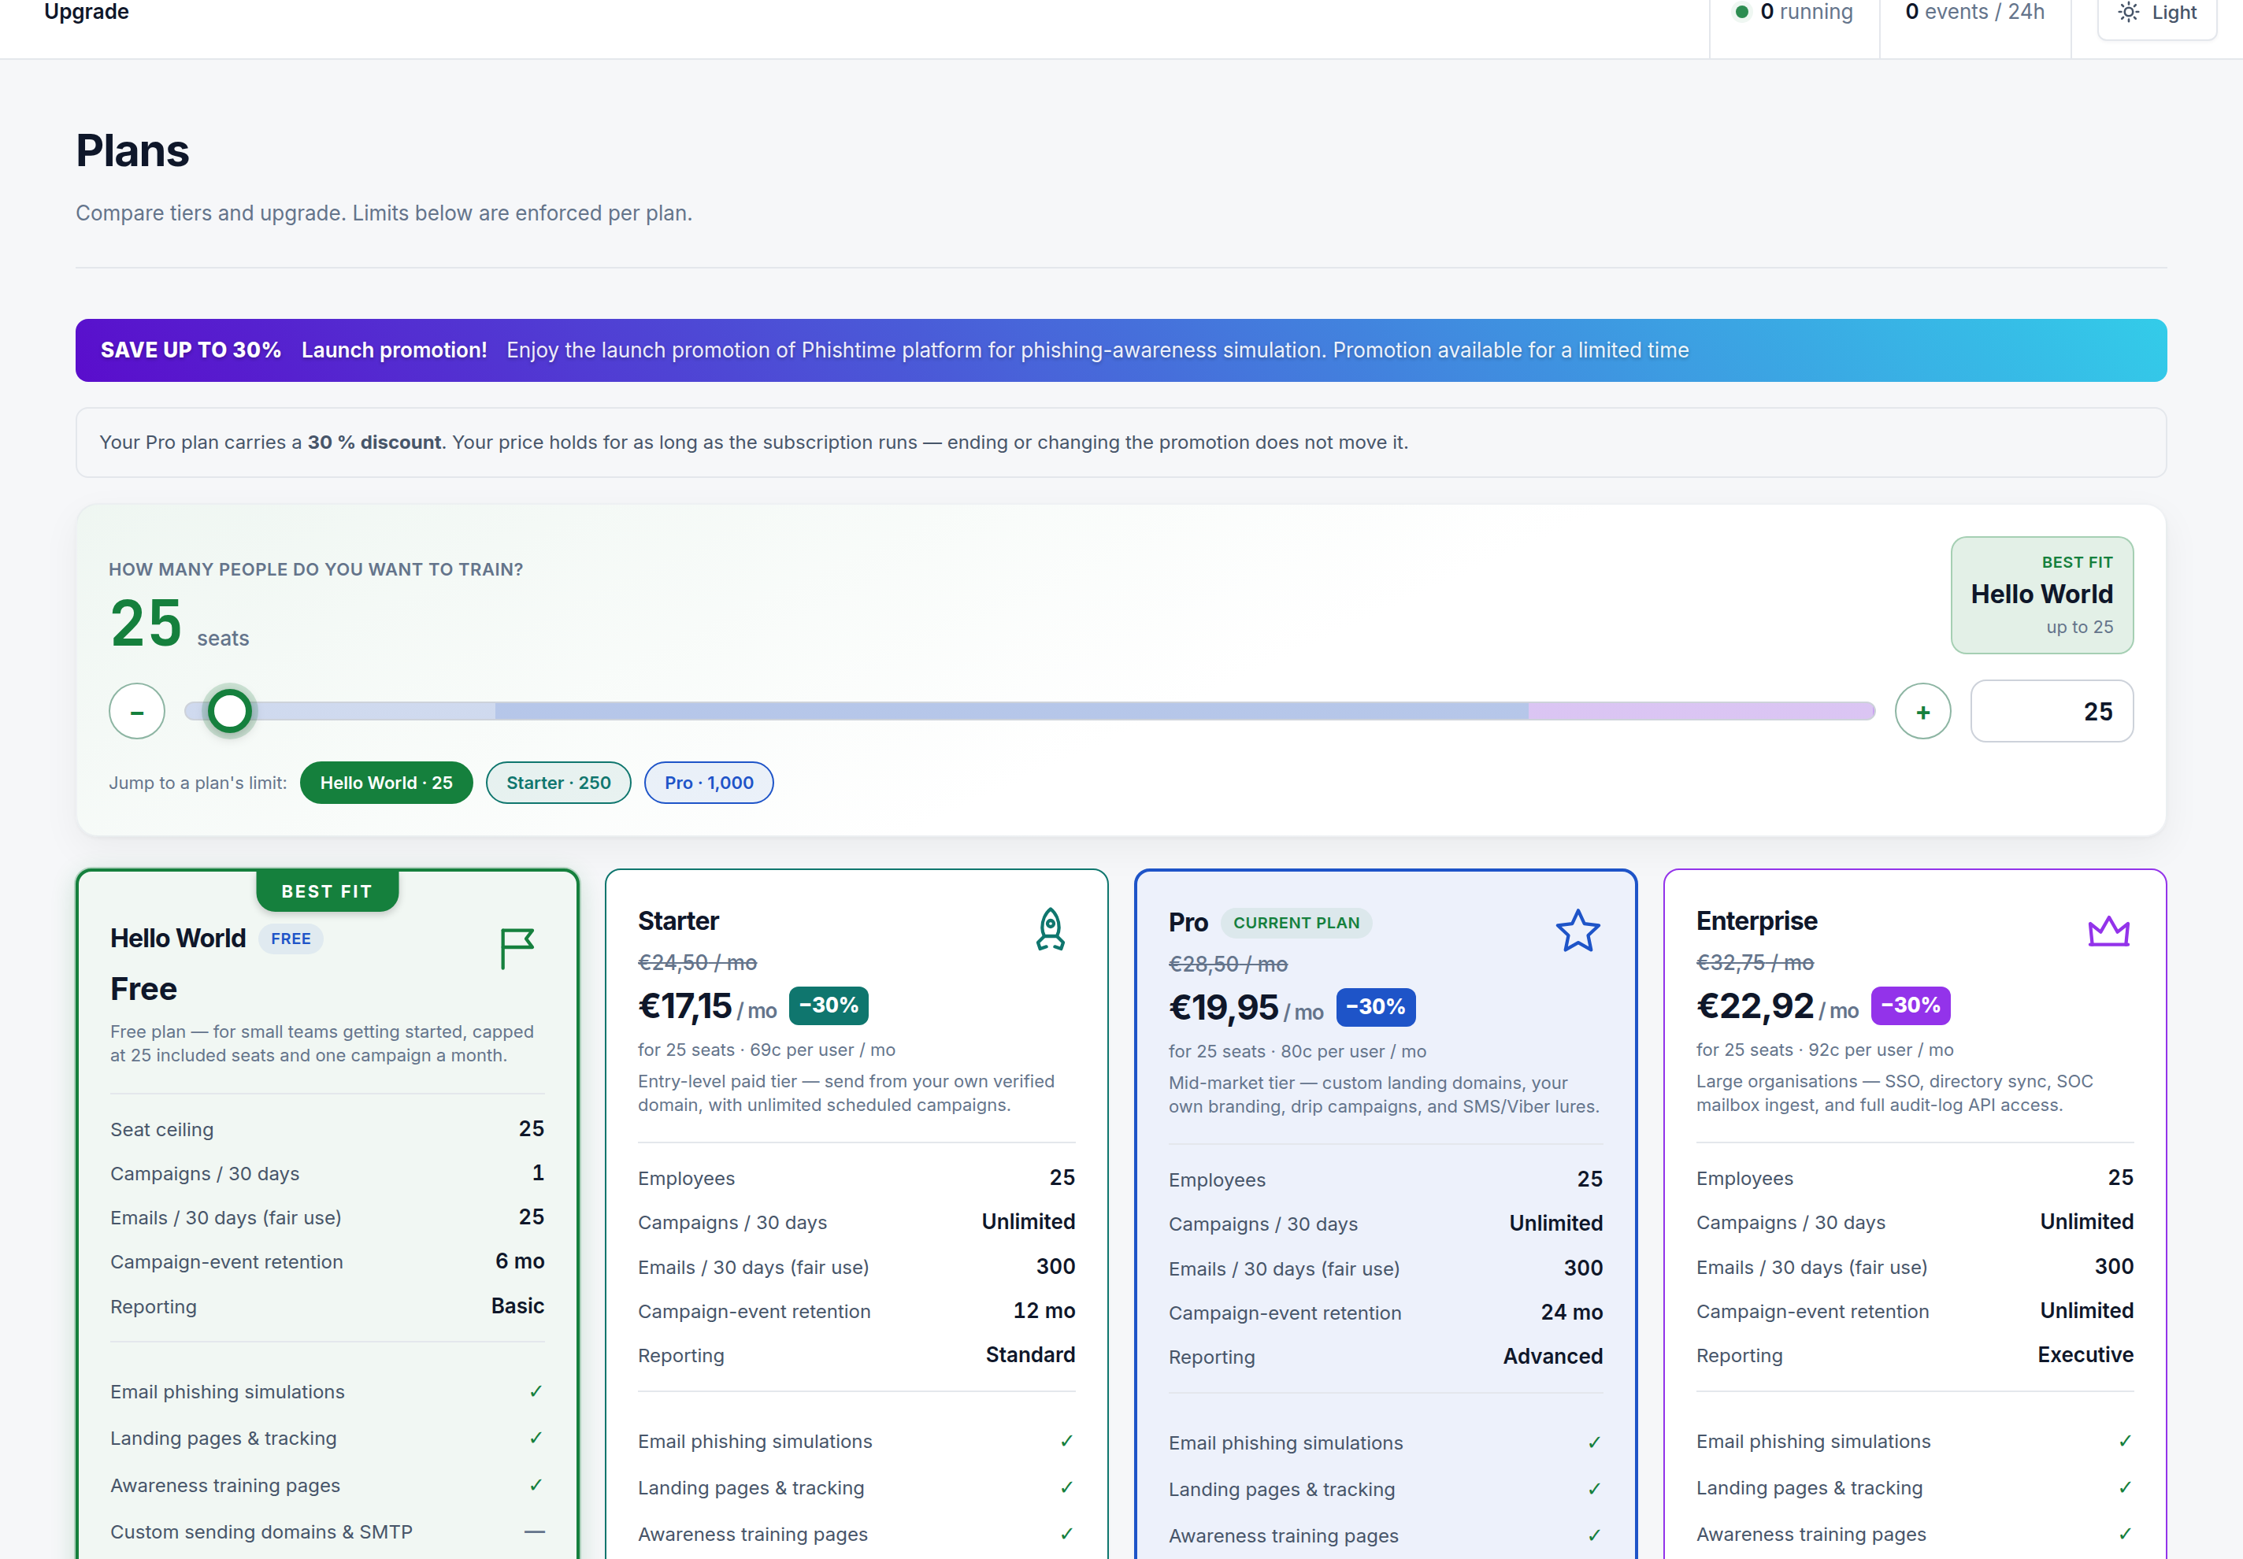Click Starter Campaign-event retention 12 mo
The height and width of the screenshot is (1559, 2243).
(857, 1311)
